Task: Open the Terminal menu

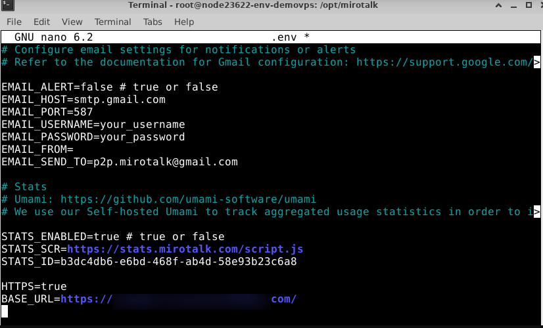Action: click(x=112, y=22)
